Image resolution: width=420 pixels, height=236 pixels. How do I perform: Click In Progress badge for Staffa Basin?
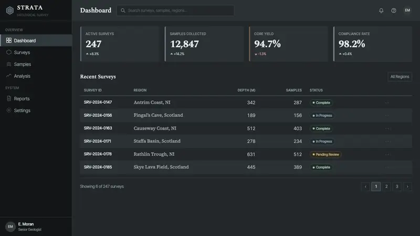(x=322, y=141)
